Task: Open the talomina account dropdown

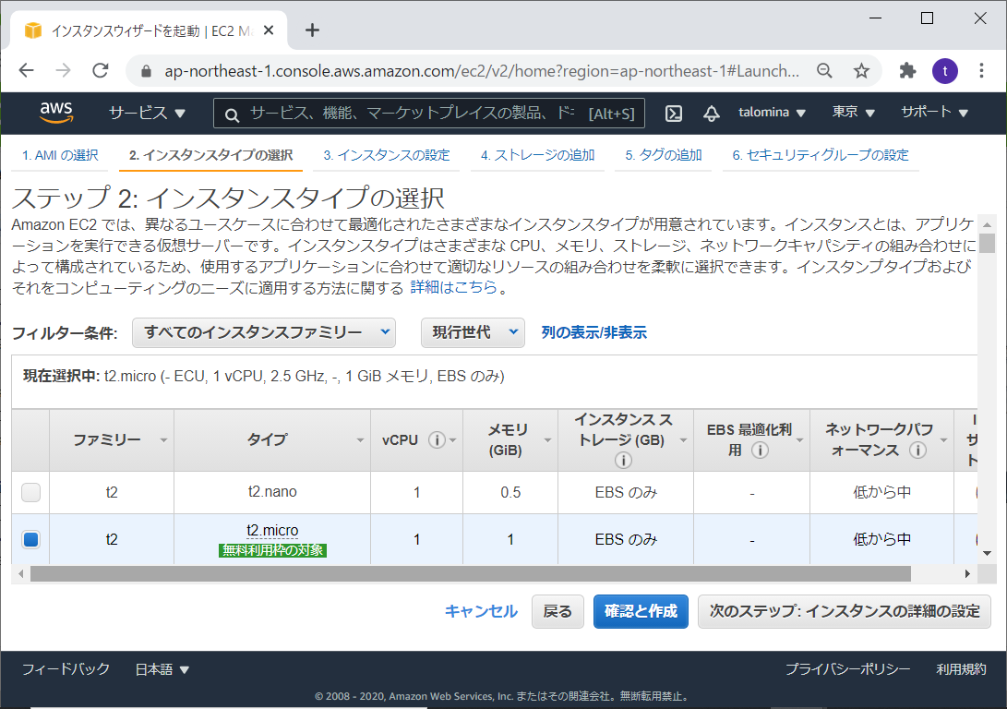Action: (772, 113)
